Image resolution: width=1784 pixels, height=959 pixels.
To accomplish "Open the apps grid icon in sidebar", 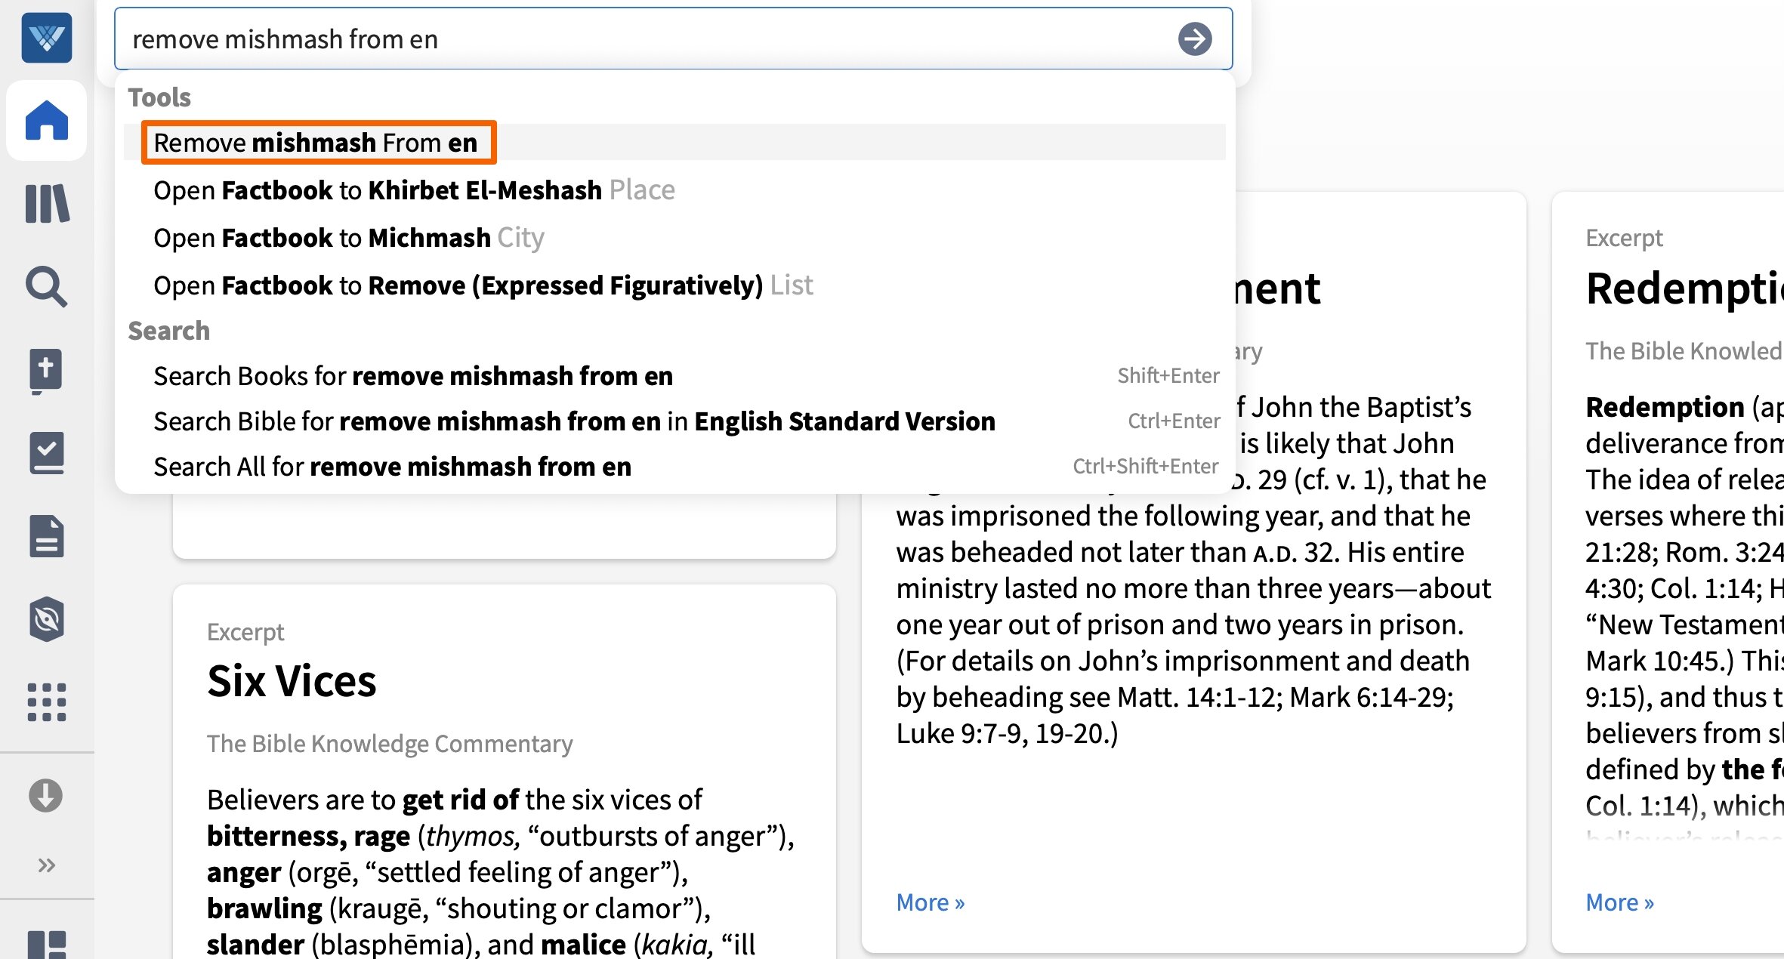I will [x=47, y=702].
